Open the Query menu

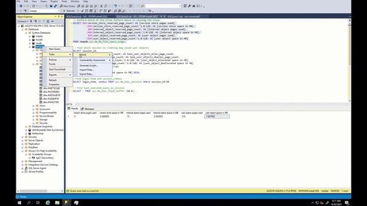[44, 1]
